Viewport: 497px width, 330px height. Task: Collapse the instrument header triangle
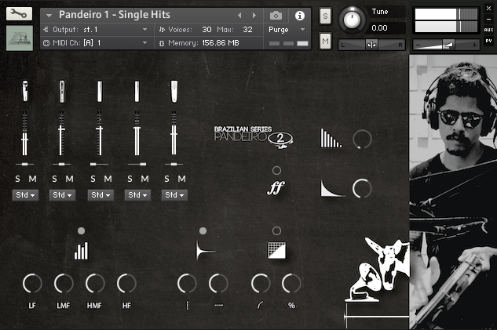[x=49, y=15]
